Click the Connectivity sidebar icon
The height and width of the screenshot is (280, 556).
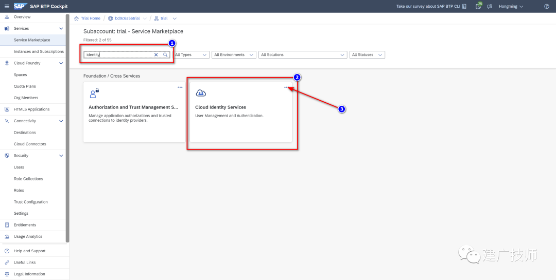coord(7,121)
